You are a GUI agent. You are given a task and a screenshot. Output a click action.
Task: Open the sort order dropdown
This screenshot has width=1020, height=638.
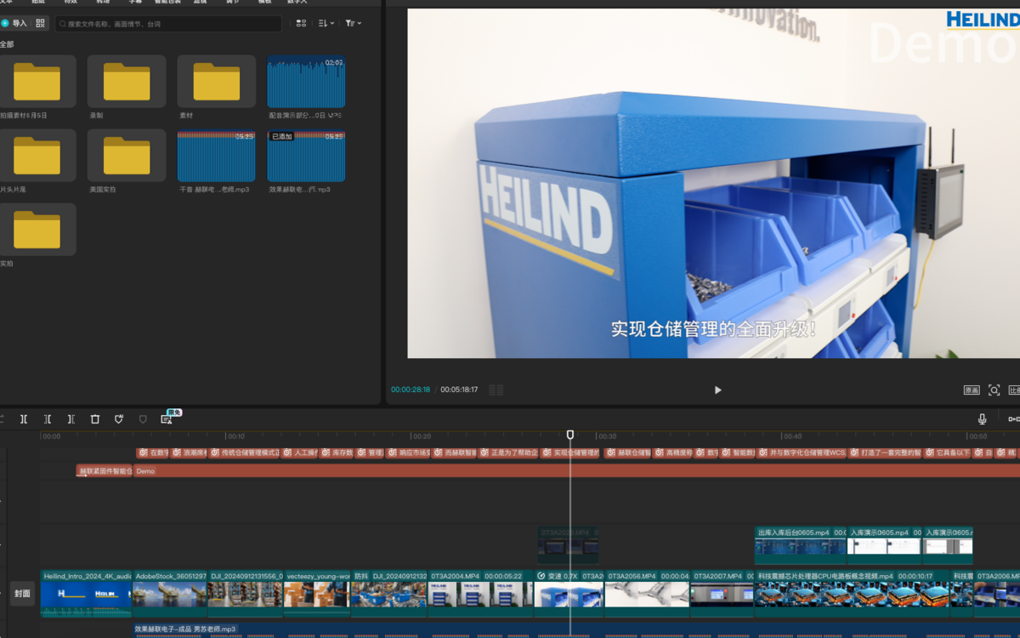pos(326,24)
